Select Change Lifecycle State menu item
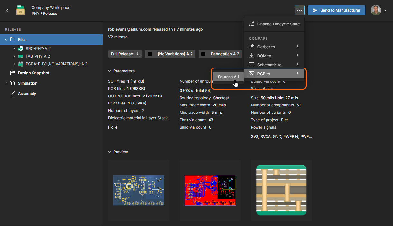The height and width of the screenshot is (226, 393). (x=278, y=24)
